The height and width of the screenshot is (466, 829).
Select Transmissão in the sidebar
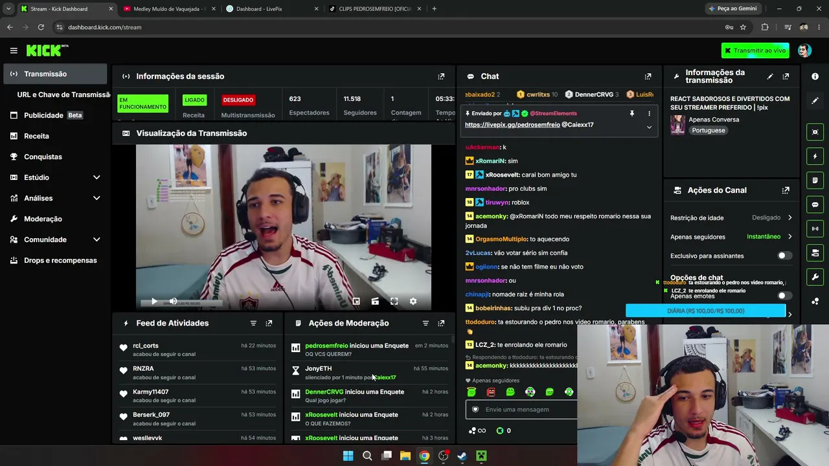54,74
